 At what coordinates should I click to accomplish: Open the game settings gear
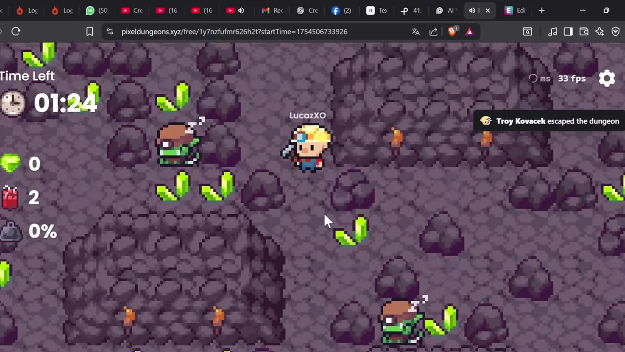coord(607,78)
